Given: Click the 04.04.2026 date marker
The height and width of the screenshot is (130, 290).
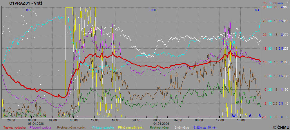Looking at the screenshot, I should point(157,123).
